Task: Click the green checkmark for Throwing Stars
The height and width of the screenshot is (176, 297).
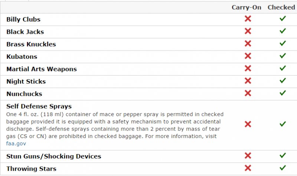Action: 283,168
